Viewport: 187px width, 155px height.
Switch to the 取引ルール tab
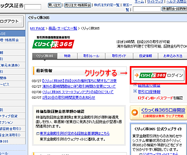pos(92,56)
